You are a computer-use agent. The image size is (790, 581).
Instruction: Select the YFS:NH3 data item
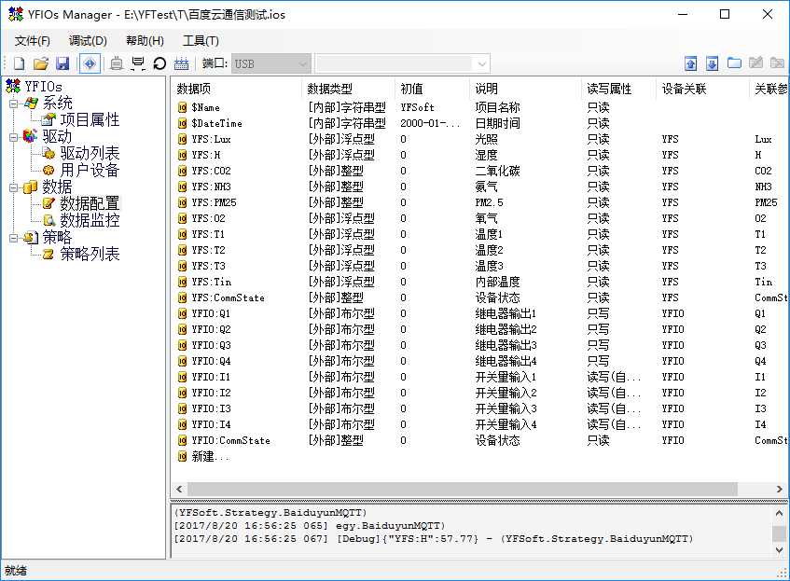point(211,187)
